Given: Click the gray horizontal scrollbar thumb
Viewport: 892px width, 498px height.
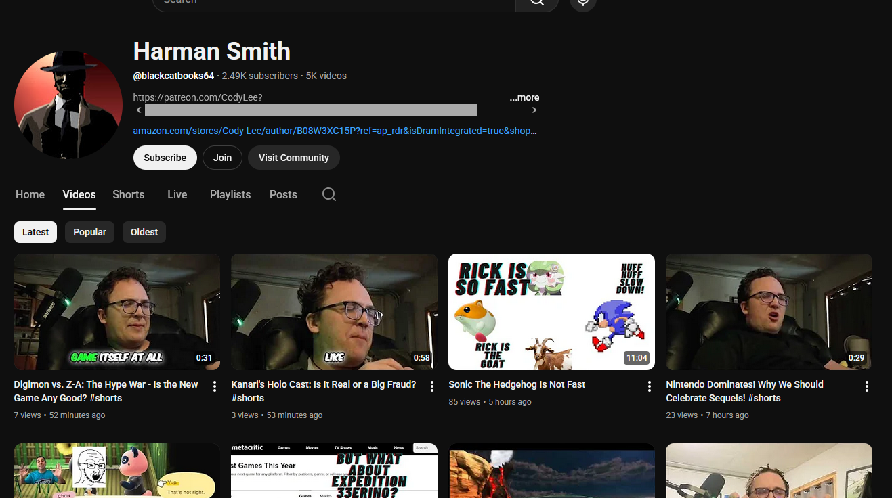Looking at the screenshot, I should (311, 110).
